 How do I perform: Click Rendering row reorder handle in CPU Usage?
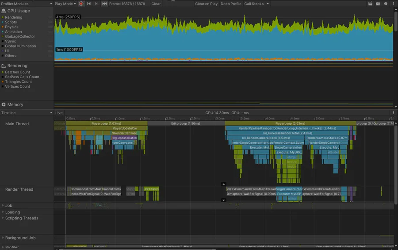point(50,17)
